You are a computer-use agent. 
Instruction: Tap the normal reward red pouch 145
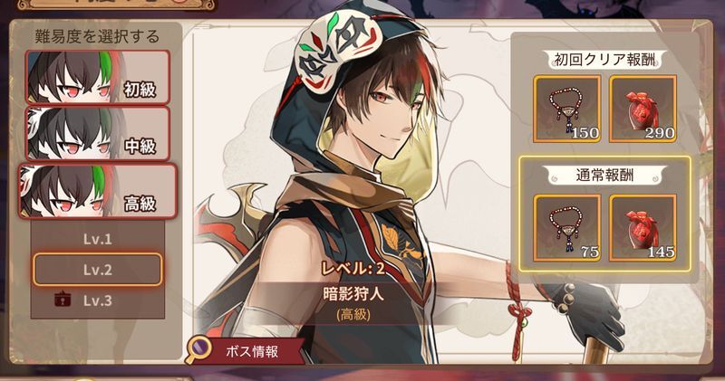643,228
